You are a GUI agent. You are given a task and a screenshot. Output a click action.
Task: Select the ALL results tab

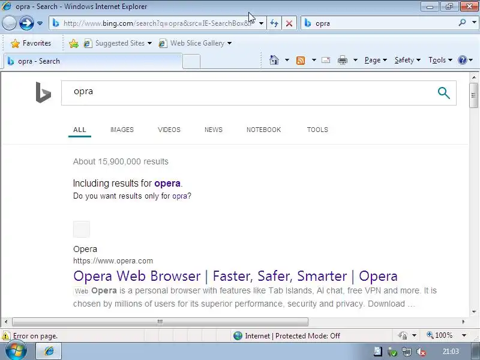point(80,130)
